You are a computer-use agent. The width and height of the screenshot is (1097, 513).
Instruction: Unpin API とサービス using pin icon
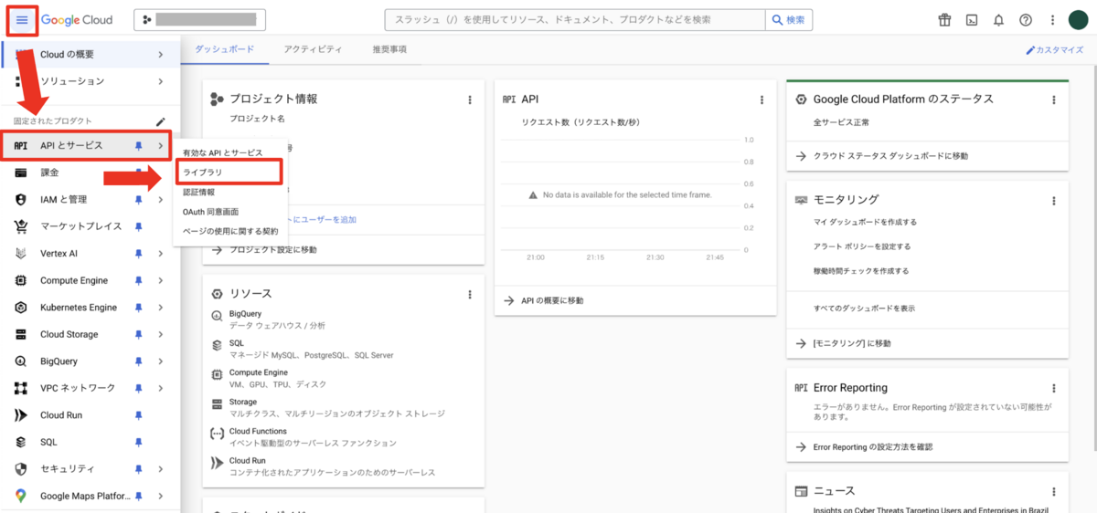(139, 145)
